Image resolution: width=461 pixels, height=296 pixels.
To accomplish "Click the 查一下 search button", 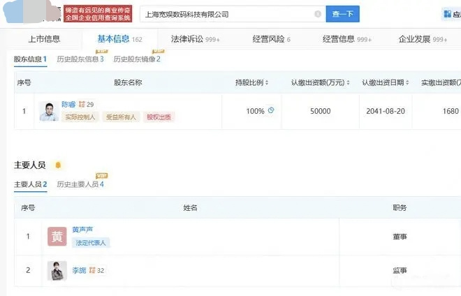I will 342,14.
